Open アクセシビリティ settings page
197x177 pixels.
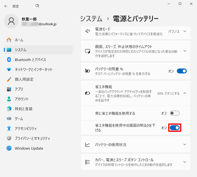[38, 129]
